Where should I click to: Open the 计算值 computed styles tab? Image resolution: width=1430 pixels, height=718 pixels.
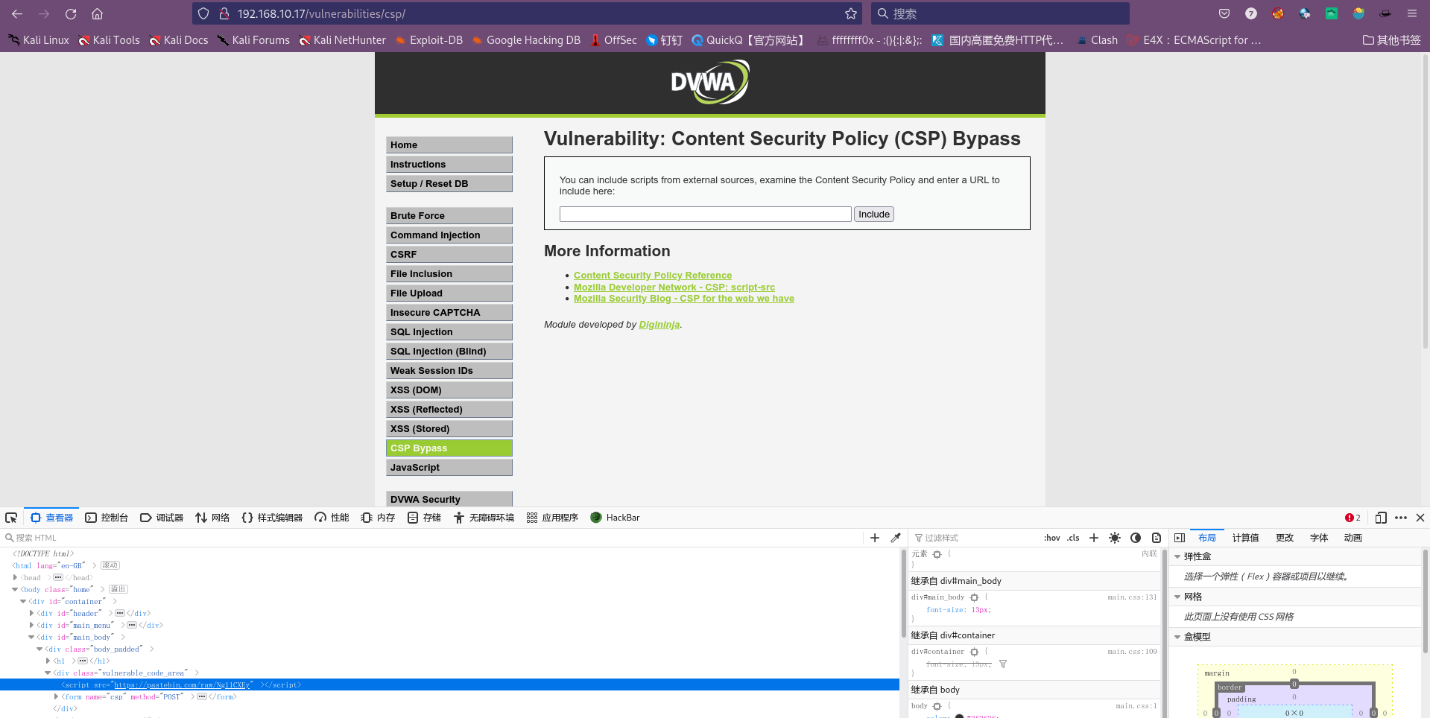point(1244,537)
